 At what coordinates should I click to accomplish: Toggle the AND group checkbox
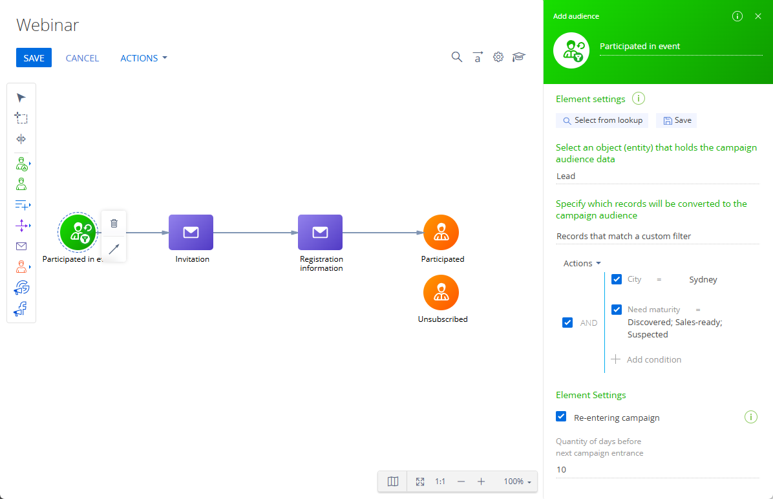point(567,323)
